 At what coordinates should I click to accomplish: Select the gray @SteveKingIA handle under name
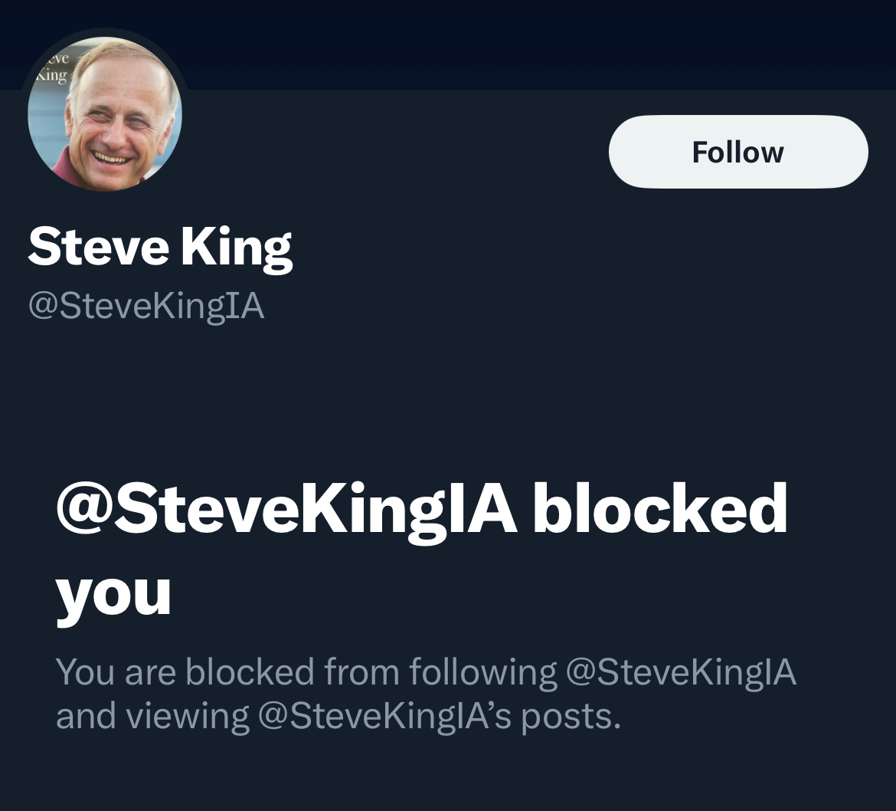146,307
